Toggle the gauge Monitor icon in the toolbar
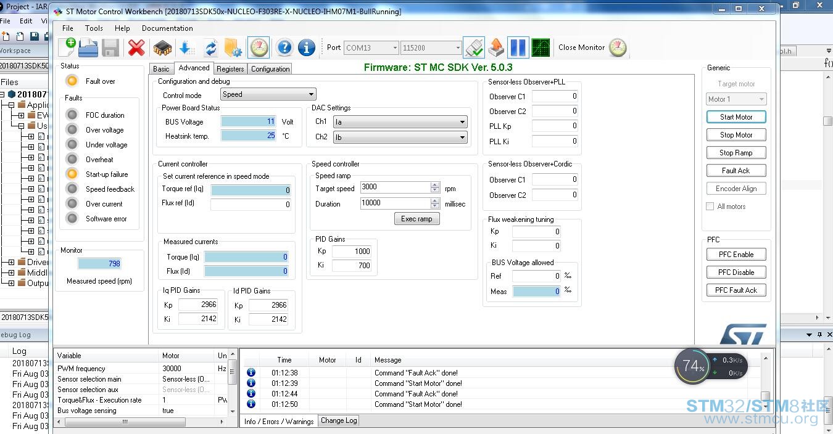Viewport: 833px width, 434px height. coord(259,47)
